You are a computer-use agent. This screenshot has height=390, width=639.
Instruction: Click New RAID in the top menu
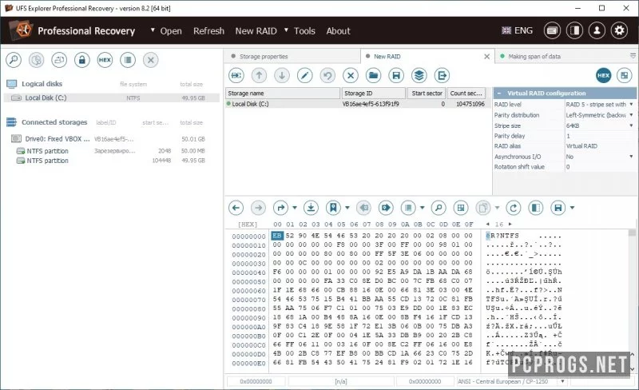(256, 31)
